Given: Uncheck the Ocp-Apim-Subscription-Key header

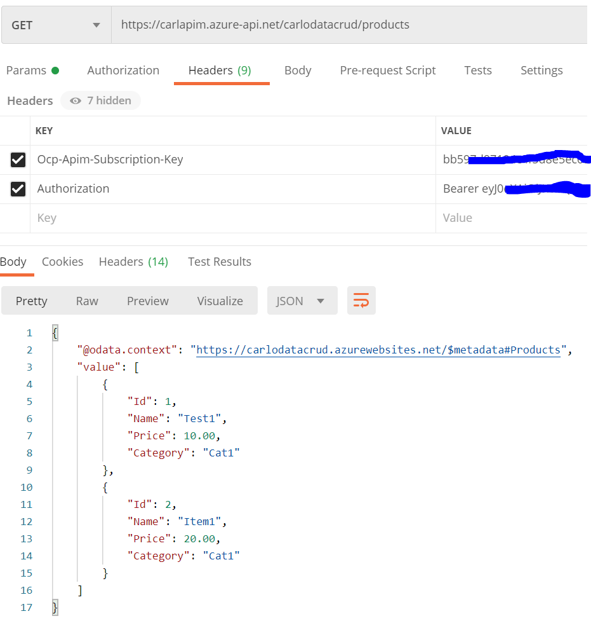Looking at the screenshot, I should tap(17, 160).
